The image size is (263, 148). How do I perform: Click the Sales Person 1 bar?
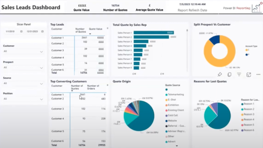click(x=154, y=33)
